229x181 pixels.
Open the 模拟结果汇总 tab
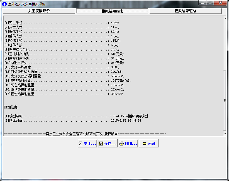[185, 11]
